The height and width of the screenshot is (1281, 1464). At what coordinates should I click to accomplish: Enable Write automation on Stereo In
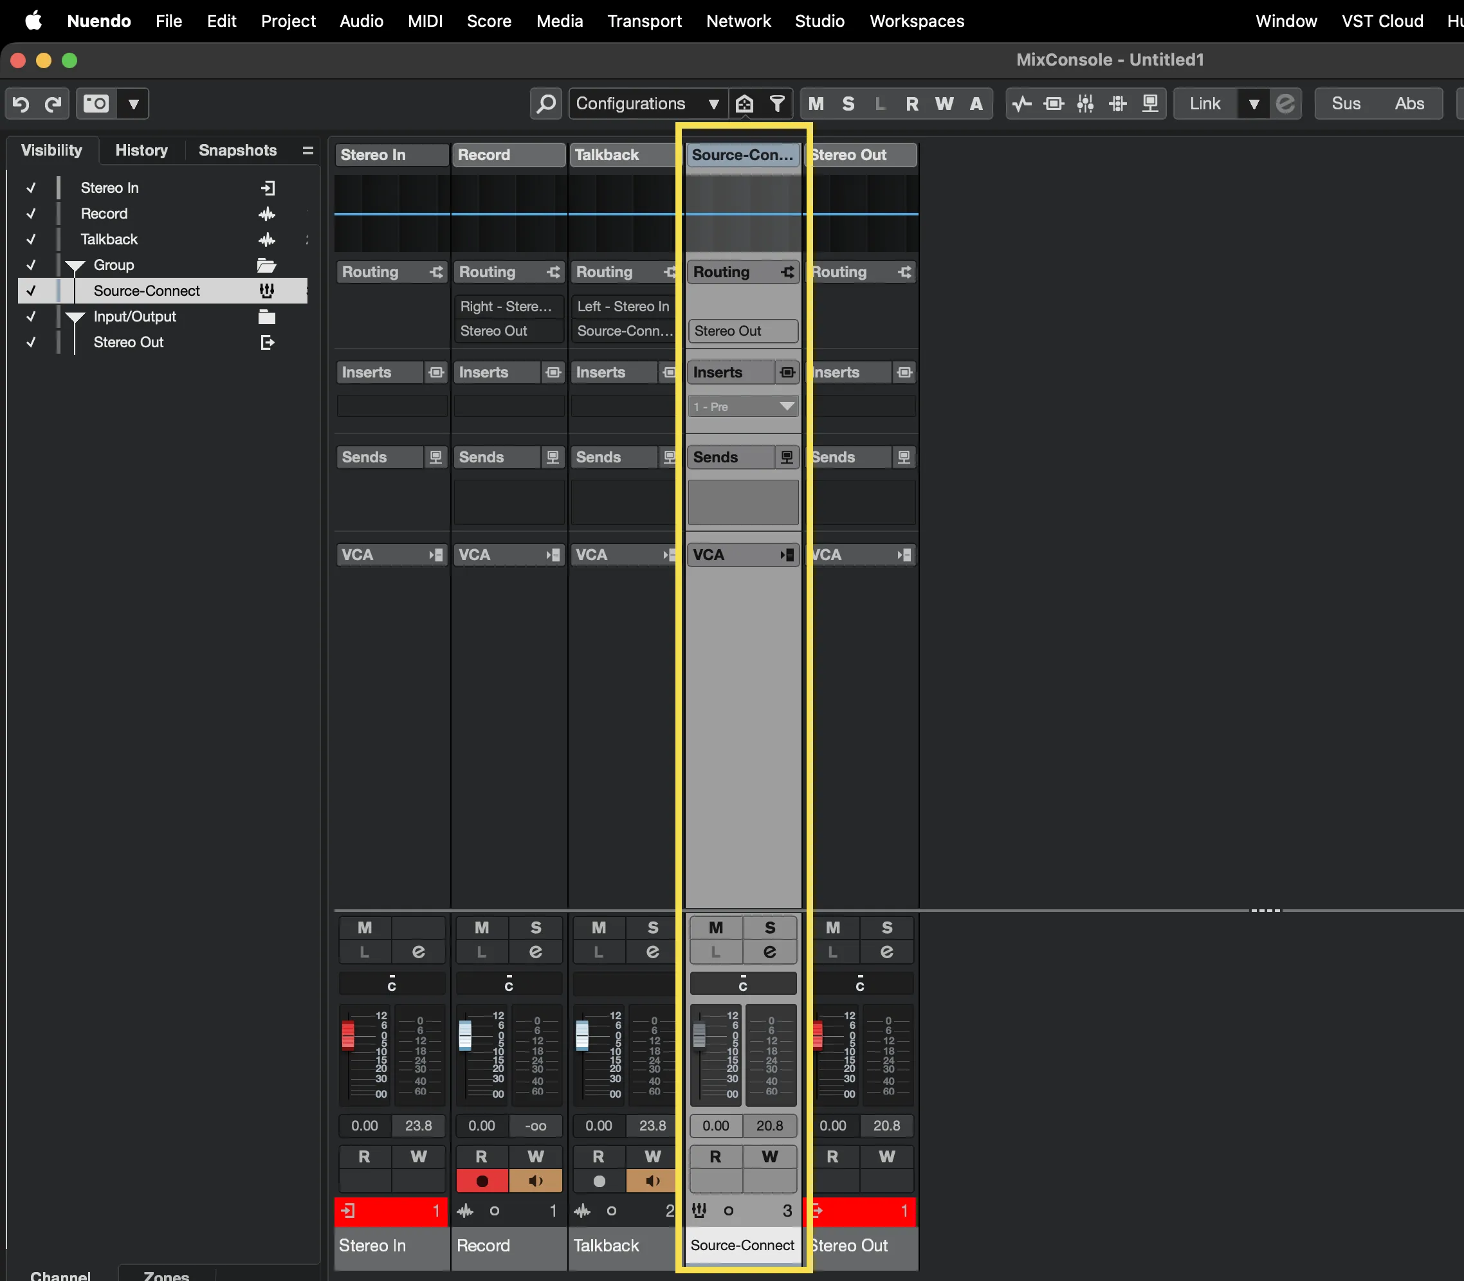418,1157
